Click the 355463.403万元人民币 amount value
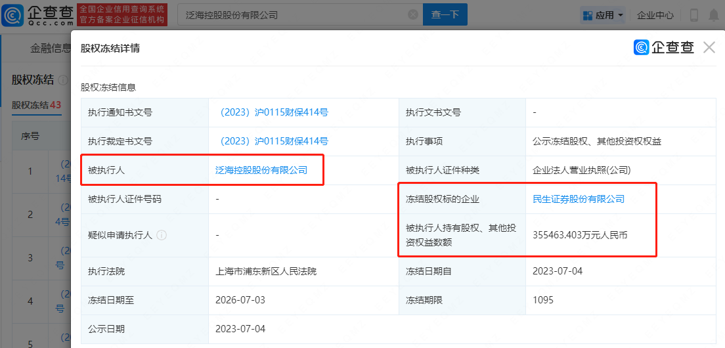This screenshot has width=725, height=348. (580, 235)
